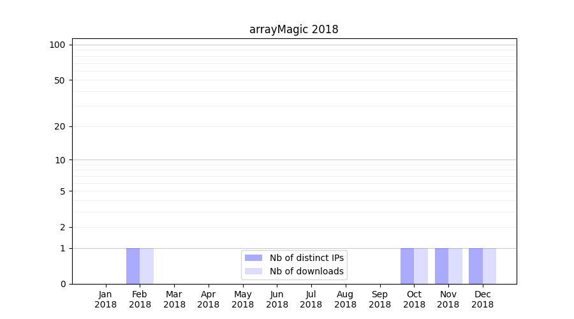The height and width of the screenshot is (319, 574).
Task: Select the 'Nb of downloads' legend label
Action: click(x=306, y=271)
